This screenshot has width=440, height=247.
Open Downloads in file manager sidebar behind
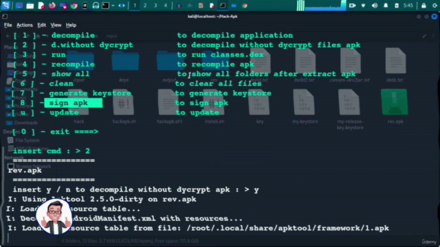(22, 123)
